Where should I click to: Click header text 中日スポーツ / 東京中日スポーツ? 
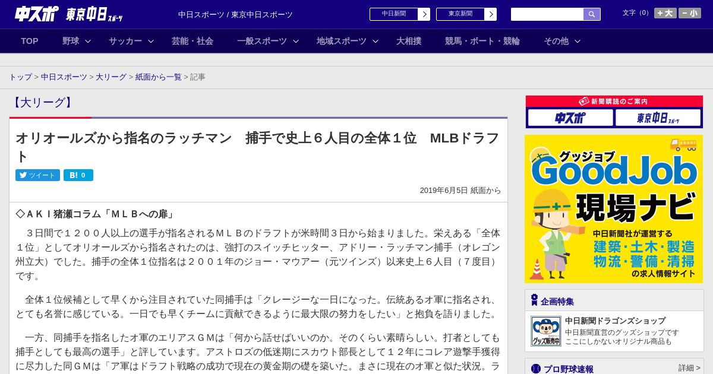[235, 14]
